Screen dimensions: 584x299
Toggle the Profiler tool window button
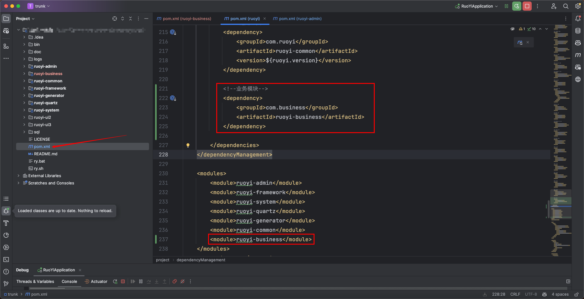6,235
